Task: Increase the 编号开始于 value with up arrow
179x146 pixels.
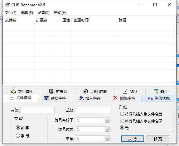Action: 107,119
